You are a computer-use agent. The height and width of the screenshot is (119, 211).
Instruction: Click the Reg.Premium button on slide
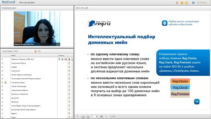(180, 94)
